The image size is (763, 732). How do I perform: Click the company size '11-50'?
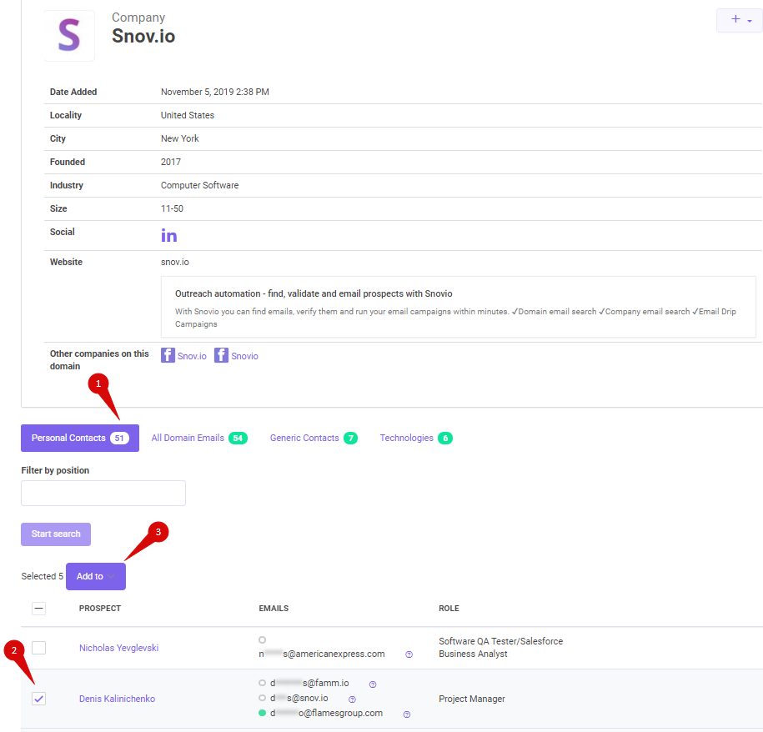(173, 208)
